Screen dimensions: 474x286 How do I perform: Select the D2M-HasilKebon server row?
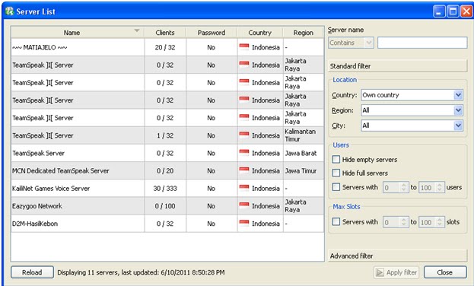coord(167,224)
